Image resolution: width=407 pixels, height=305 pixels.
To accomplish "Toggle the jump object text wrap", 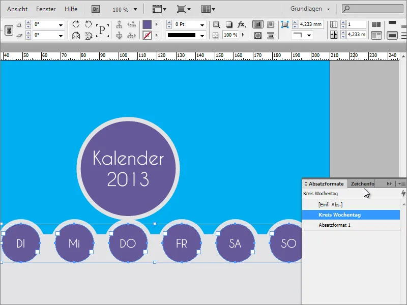I will (271, 35).
